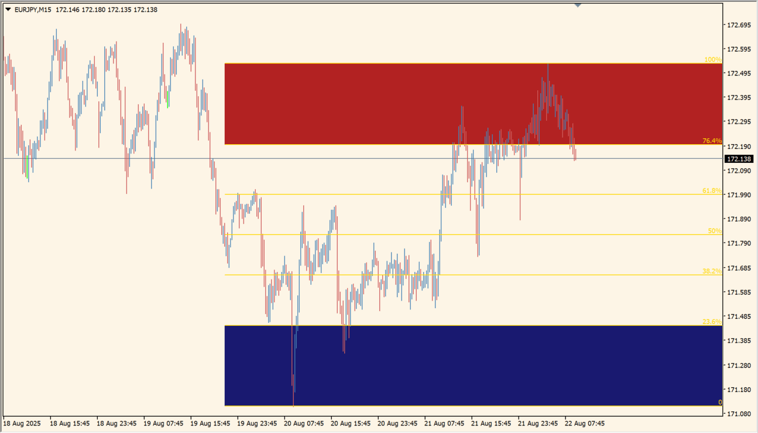Click the 21 Aug 23:45 time label

tap(538, 423)
